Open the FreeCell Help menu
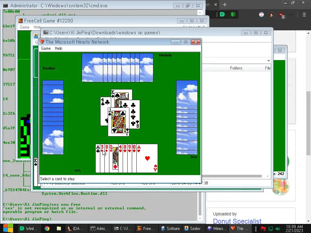This screenshot has height=233, width=311. (x=37, y=27)
